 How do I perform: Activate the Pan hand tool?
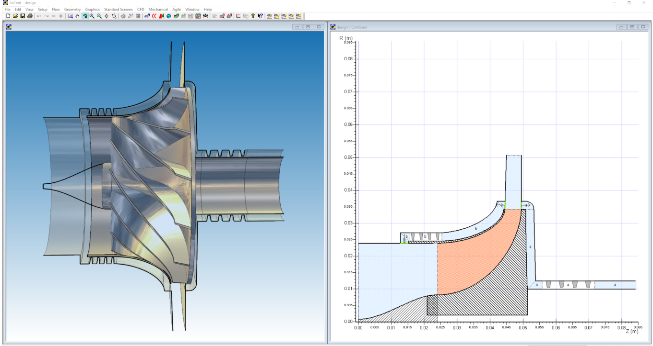click(77, 16)
